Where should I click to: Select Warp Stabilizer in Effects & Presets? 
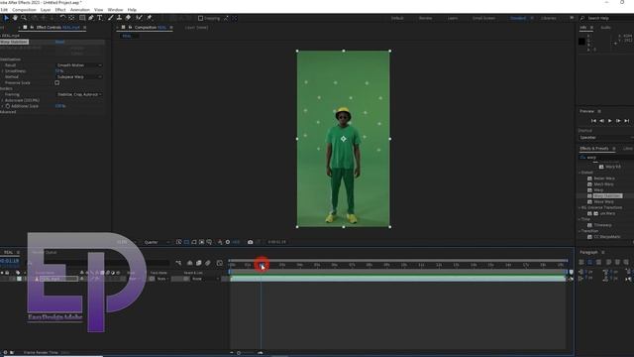point(607,196)
